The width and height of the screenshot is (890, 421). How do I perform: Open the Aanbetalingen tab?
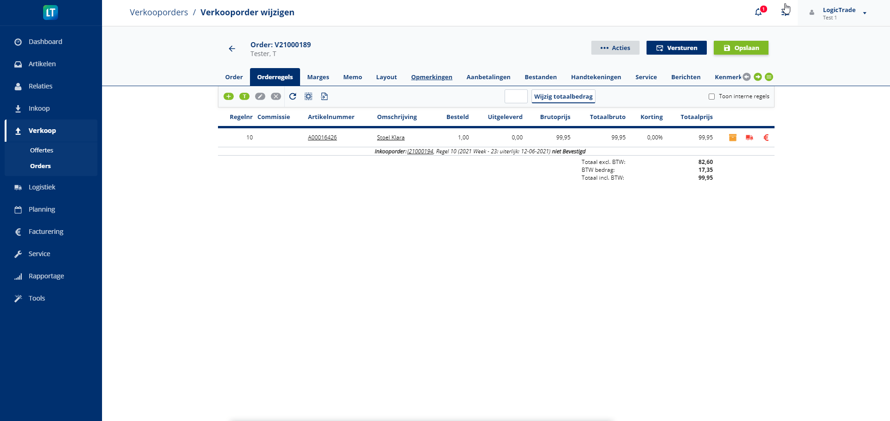(488, 77)
